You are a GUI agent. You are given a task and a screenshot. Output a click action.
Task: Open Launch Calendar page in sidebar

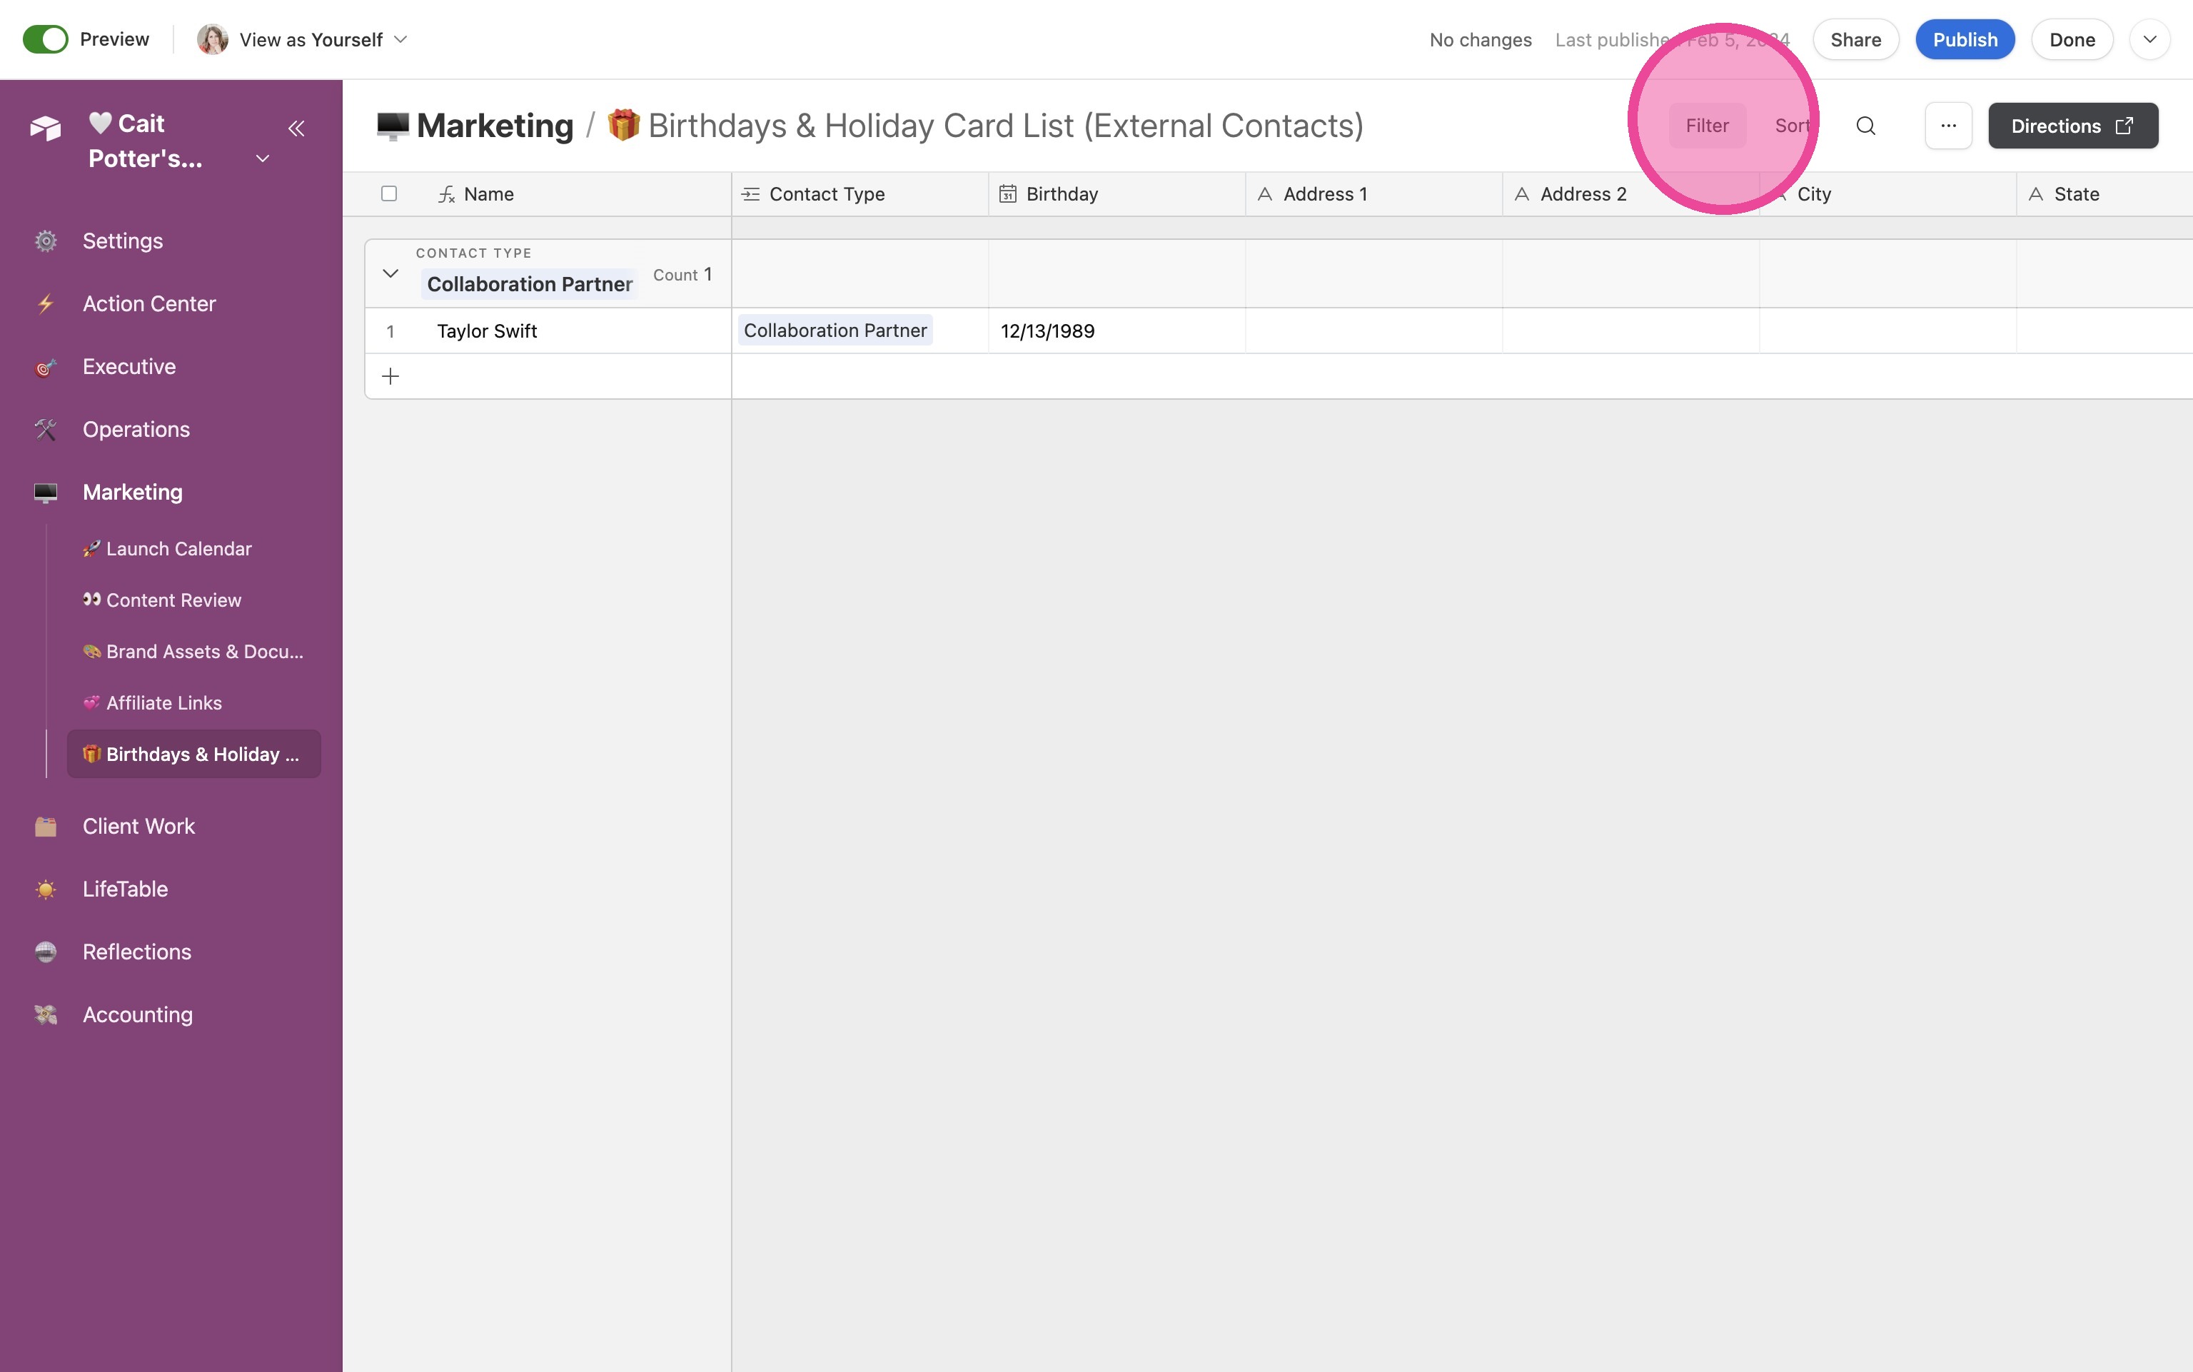[178, 548]
